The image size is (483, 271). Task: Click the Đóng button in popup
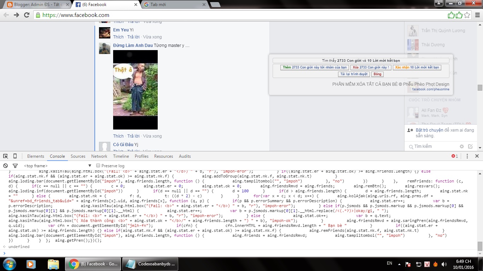click(x=377, y=74)
